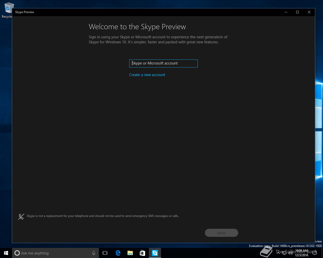Click the no-emergency-calls phone icon
Image resolution: width=323 pixels, height=258 pixels.
[21, 216]
